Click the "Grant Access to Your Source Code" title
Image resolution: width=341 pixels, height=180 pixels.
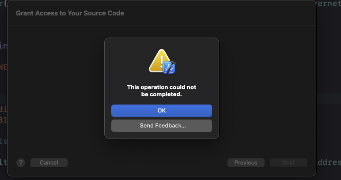point(70,13)
